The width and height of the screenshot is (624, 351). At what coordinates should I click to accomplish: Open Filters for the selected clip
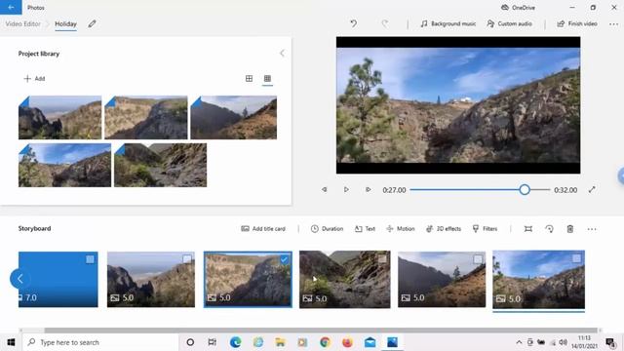pyautogui.click(x=485, y=229)
